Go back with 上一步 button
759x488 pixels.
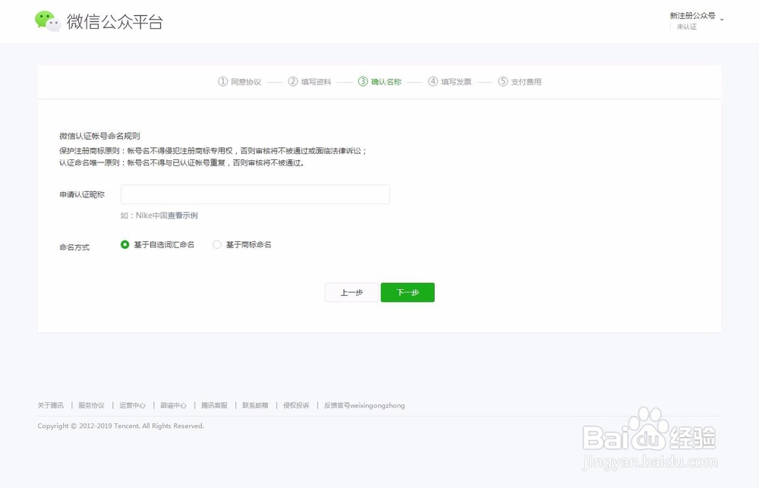tap(351, 292)
